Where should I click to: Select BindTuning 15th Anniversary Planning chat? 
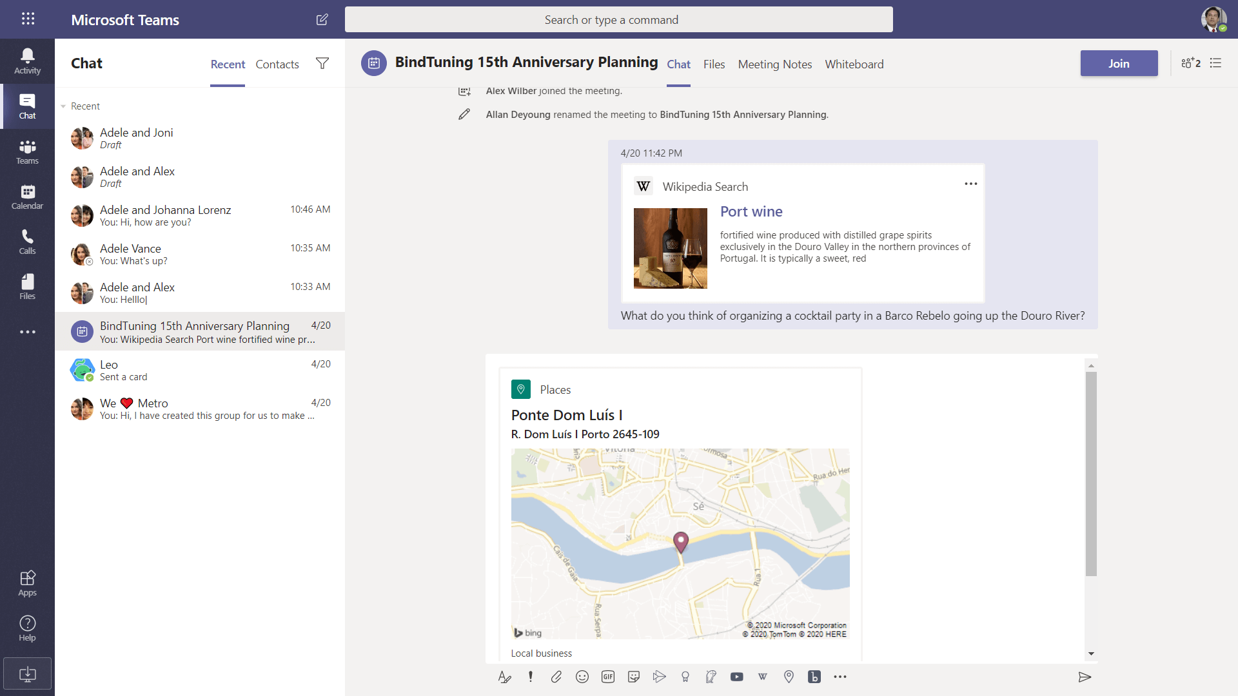(200, 331)
